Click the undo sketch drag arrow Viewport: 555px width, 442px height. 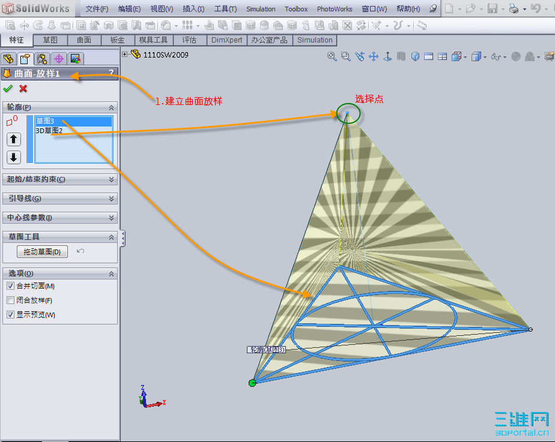(x=80, y=251)
